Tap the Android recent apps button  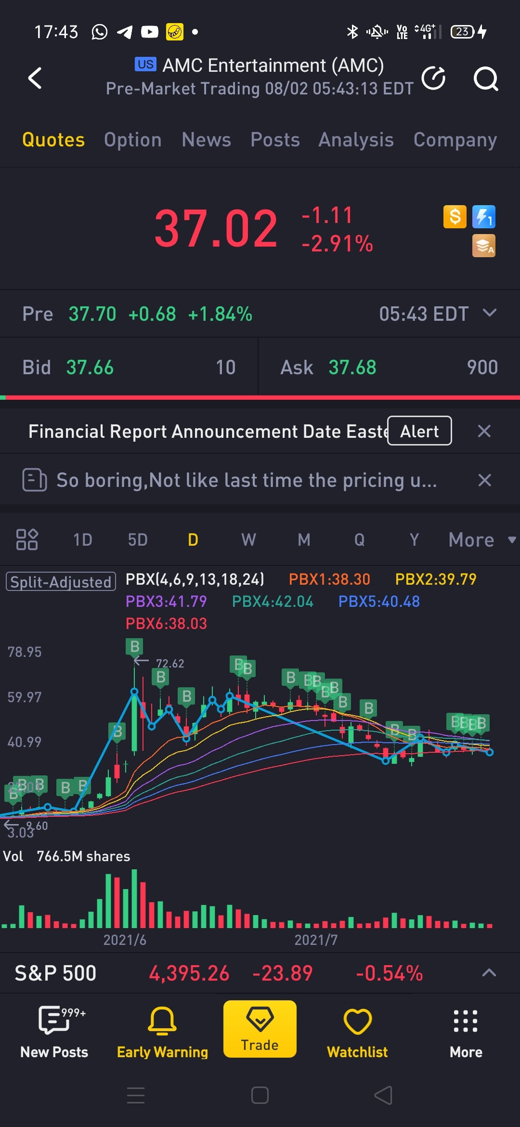[x=136, y=1095]
